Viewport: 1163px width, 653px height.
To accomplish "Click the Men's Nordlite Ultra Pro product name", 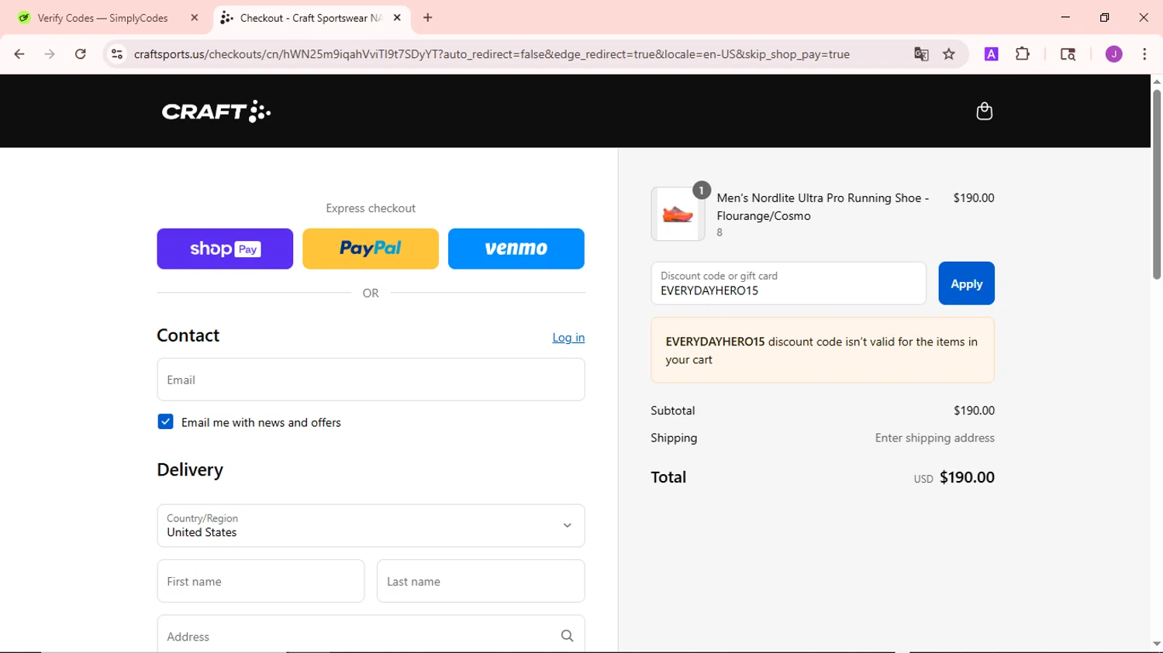I will 823,207.
